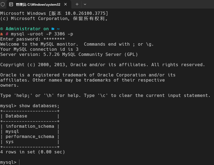Click the empty title bar area right of tabs
Image resolution: width=214 pixels, height=165 pixels.
click(x=148, y=4)
